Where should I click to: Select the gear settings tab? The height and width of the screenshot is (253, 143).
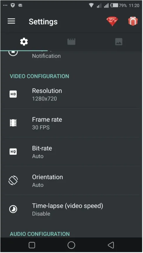pyautogui.click(x=24, y=42)
